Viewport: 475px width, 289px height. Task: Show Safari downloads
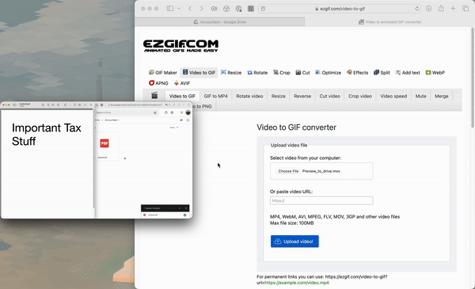pyautogui.click(x=428, y=9)
